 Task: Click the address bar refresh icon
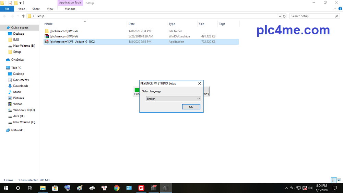click(284, 16)
